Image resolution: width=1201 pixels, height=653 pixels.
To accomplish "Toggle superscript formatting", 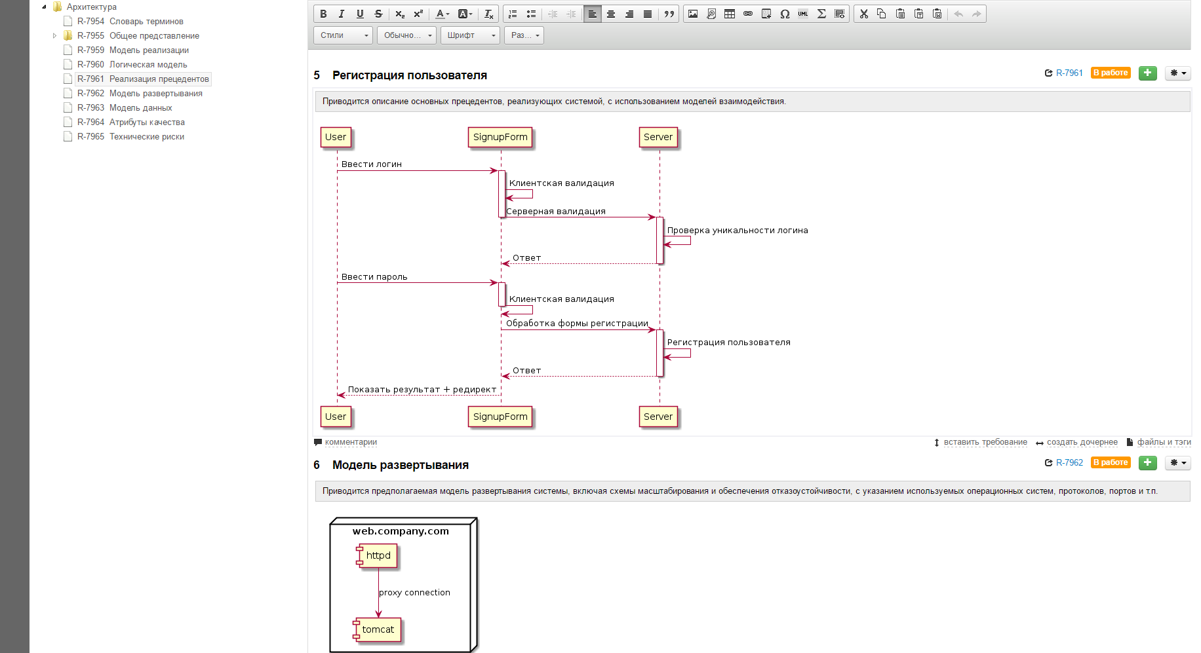I will [418, 14].
